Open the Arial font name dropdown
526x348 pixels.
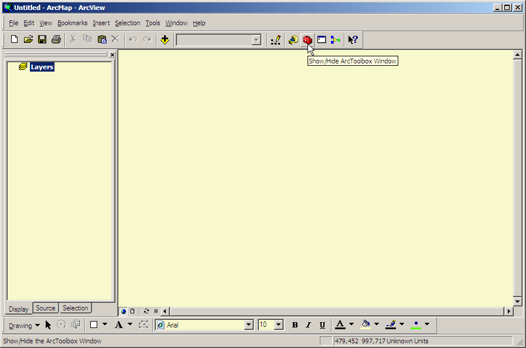point(248,325)
